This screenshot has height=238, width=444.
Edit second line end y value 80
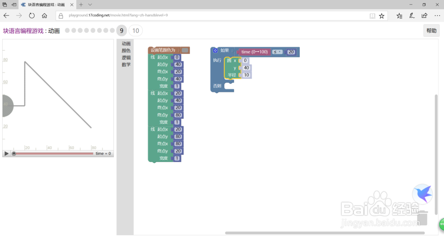pos(178,115)
